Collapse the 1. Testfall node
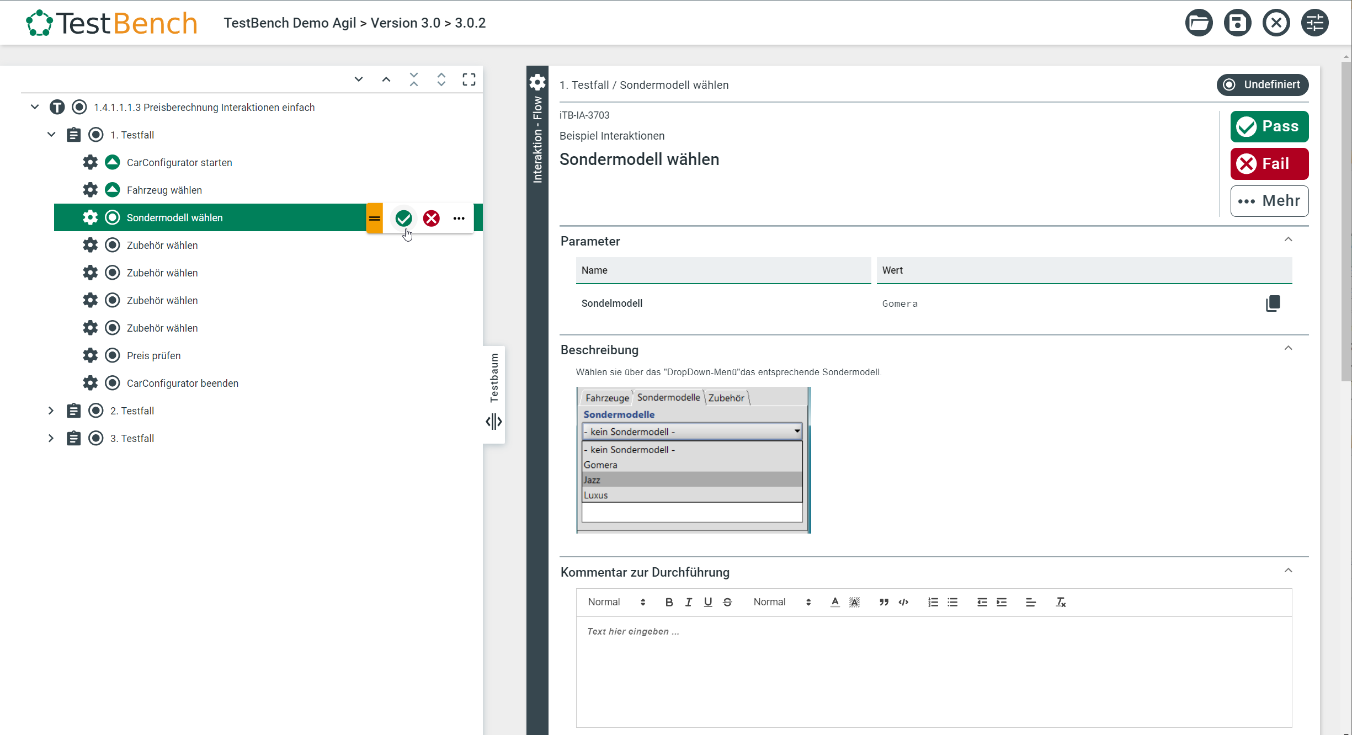This screenshot has width=1352, height=735. tap(51, 135)
